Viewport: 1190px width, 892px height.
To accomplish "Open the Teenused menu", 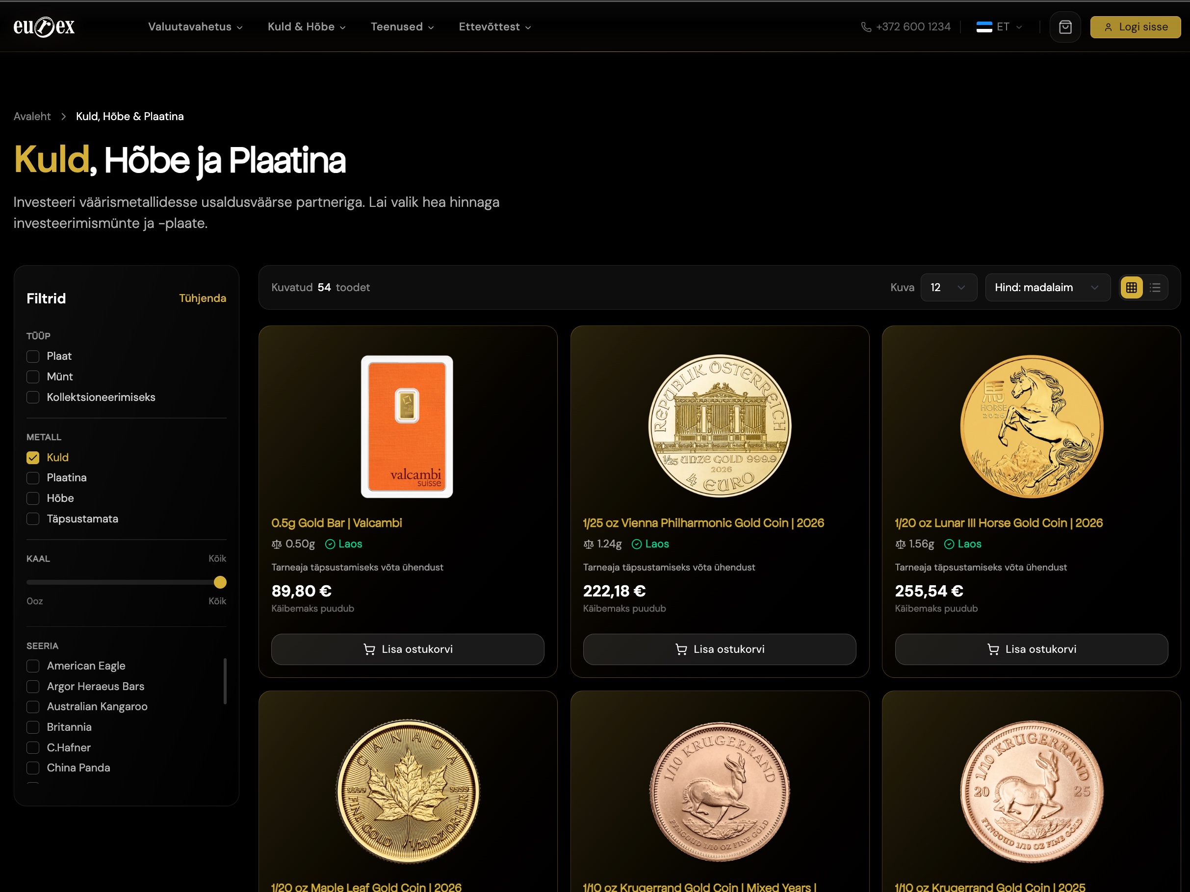I will pos(402,27).
